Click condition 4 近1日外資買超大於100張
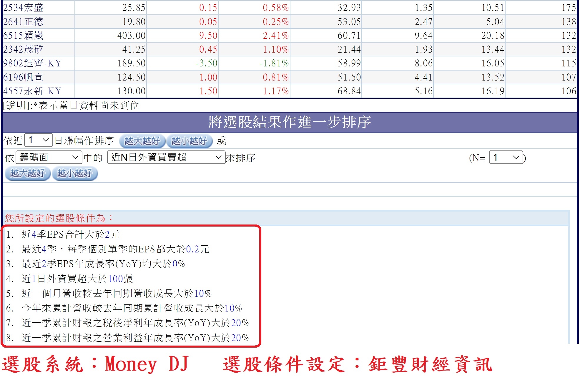 (77, 279)
